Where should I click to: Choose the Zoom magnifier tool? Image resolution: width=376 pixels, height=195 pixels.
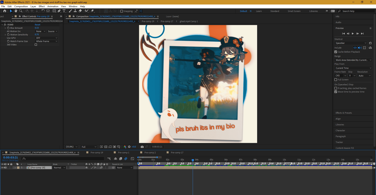pos(21,11)
